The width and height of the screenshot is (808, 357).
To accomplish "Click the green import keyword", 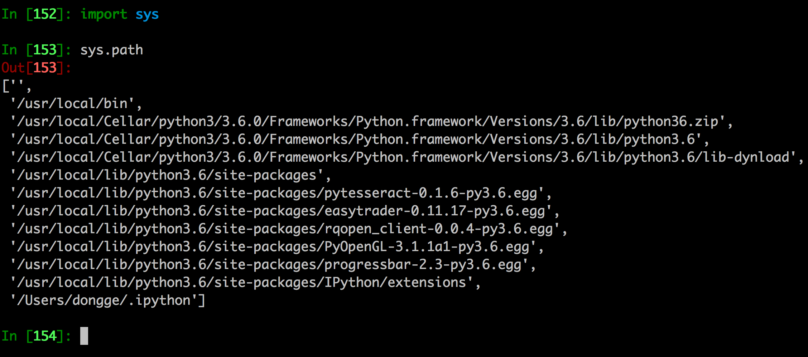I will [x=104, y=14].
